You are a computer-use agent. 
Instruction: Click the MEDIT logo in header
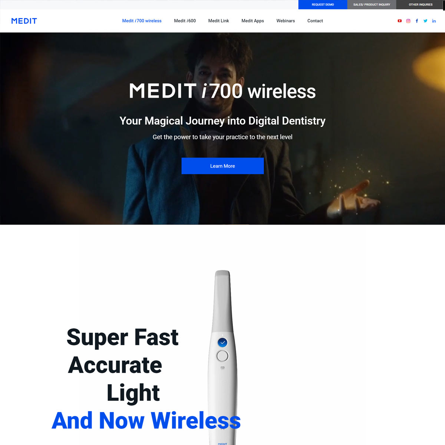[24, 21]
